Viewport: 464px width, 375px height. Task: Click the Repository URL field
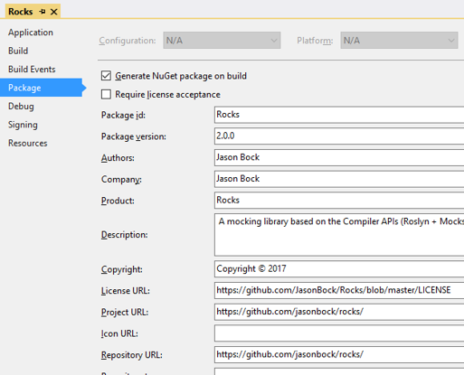coord(339,354)
